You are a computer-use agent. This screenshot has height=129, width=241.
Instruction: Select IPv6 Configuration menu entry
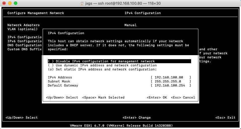pos(25,41)
